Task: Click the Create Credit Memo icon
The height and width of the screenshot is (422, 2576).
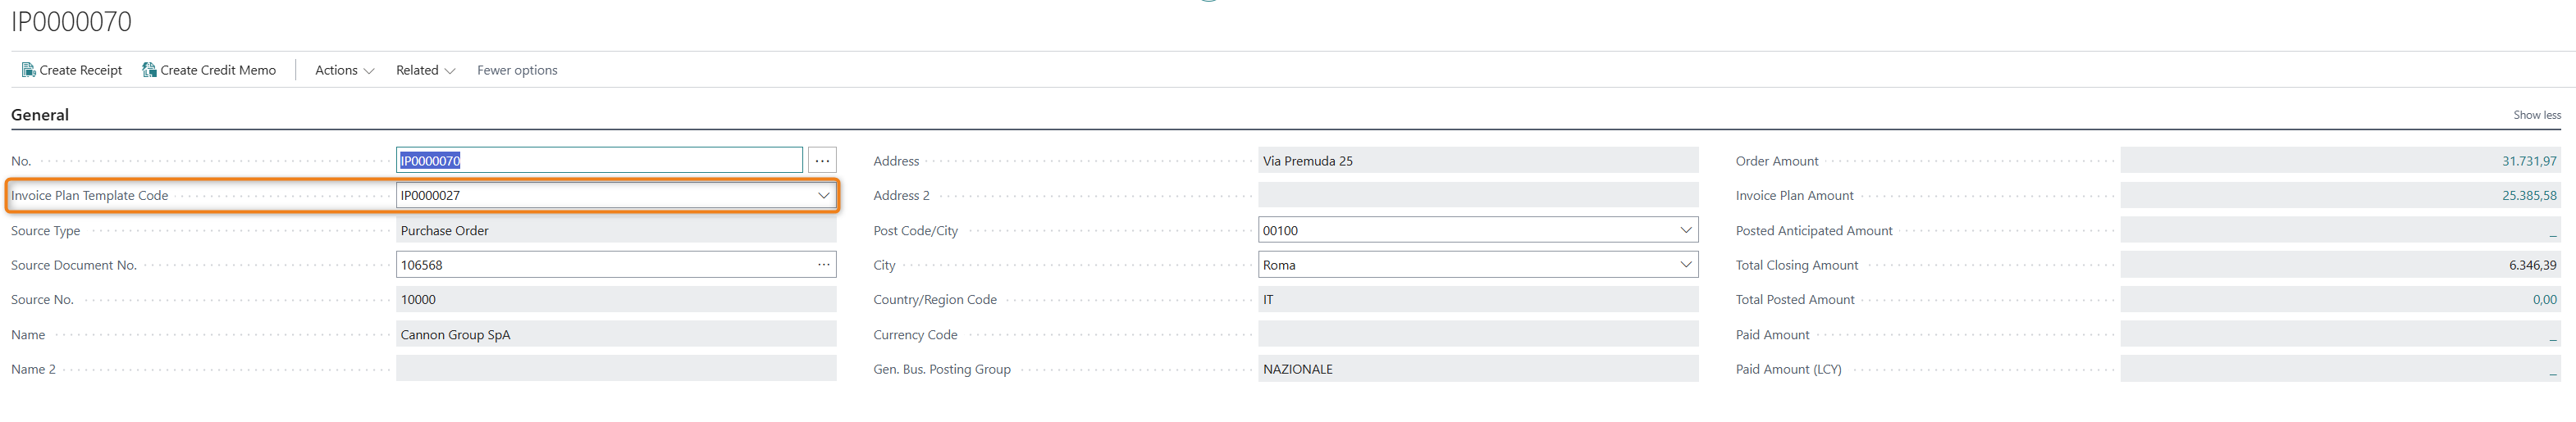Action: (149, 70)
